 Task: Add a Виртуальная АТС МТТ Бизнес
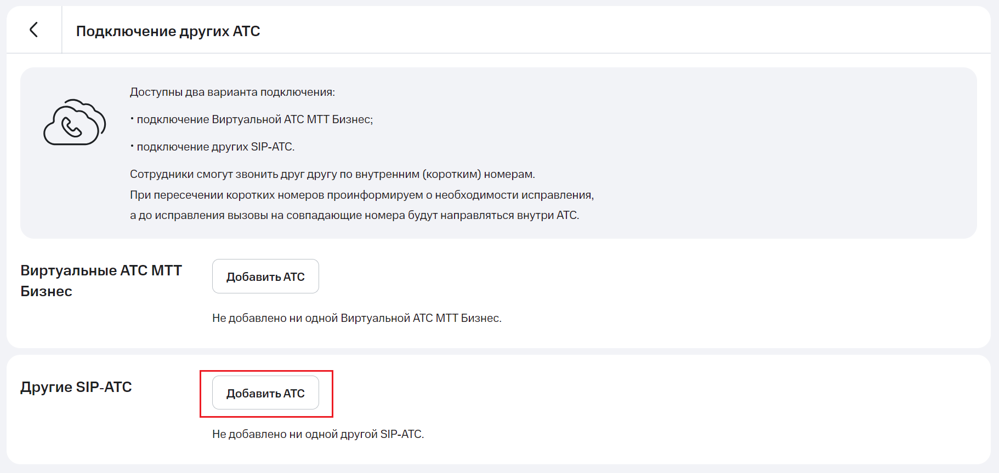click(265, 276)
